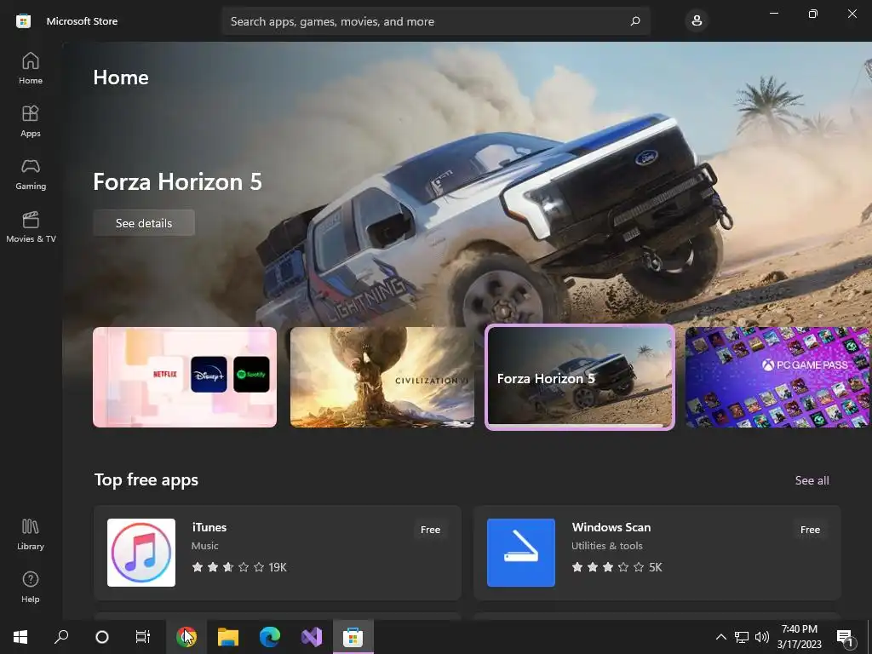Click the search apps input field
Viewport: 872px width, 654px height.
436,21
